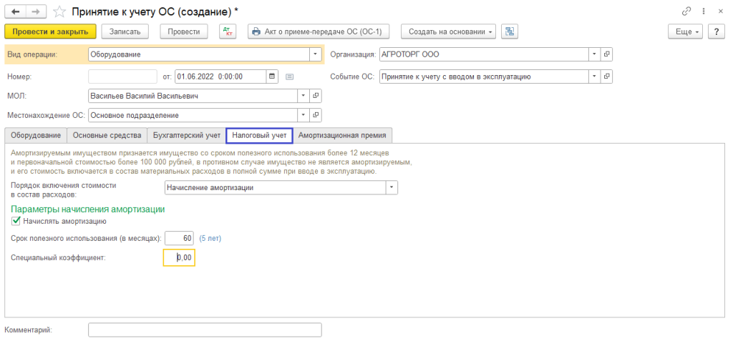Click Записать button
The width and height of the screenshot is (733, 341).
[x=125, y=31]
